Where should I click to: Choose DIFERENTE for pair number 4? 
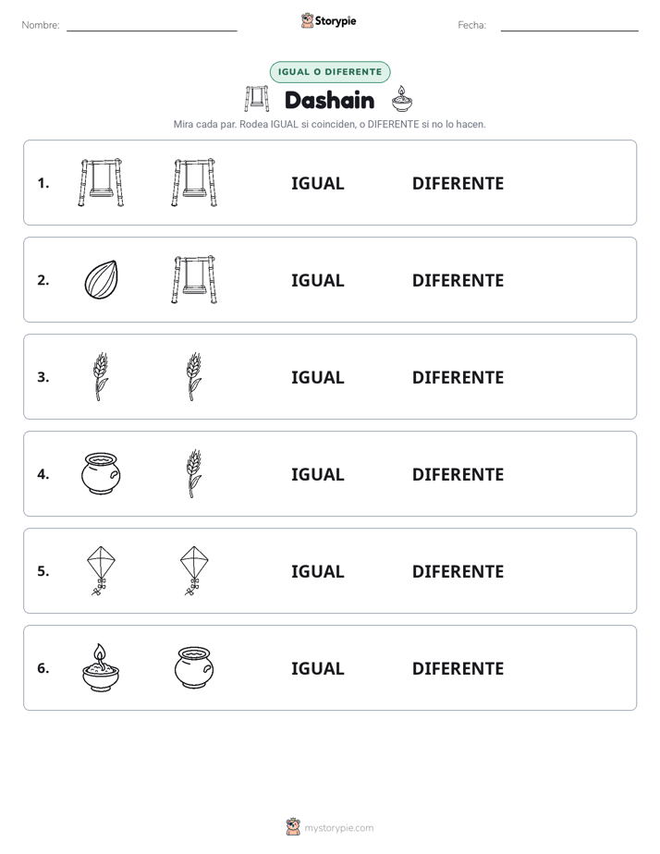point(458,474)
